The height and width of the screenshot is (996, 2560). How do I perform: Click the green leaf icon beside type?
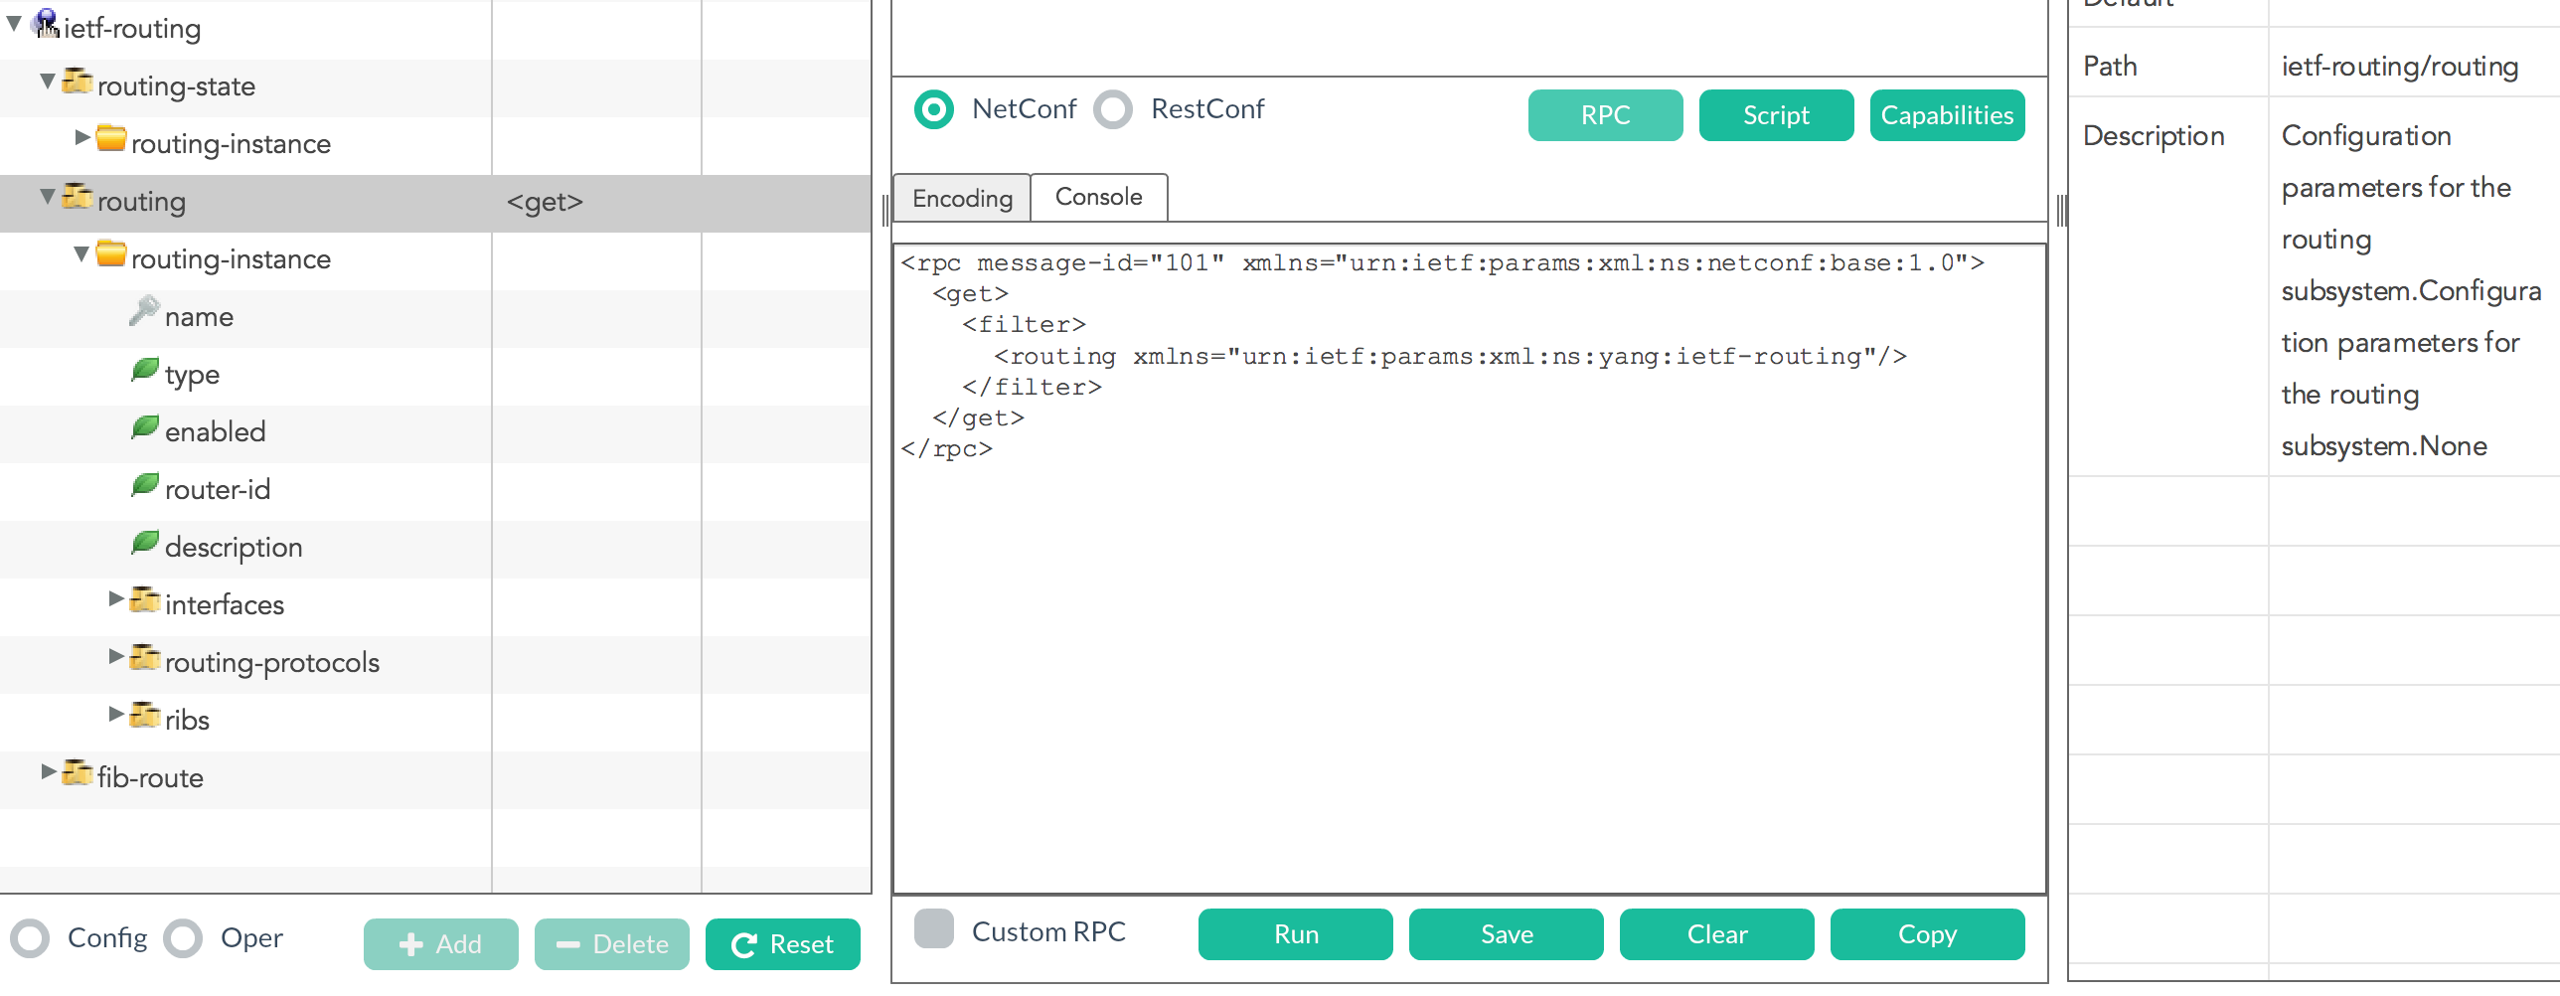tap(145, 370)
